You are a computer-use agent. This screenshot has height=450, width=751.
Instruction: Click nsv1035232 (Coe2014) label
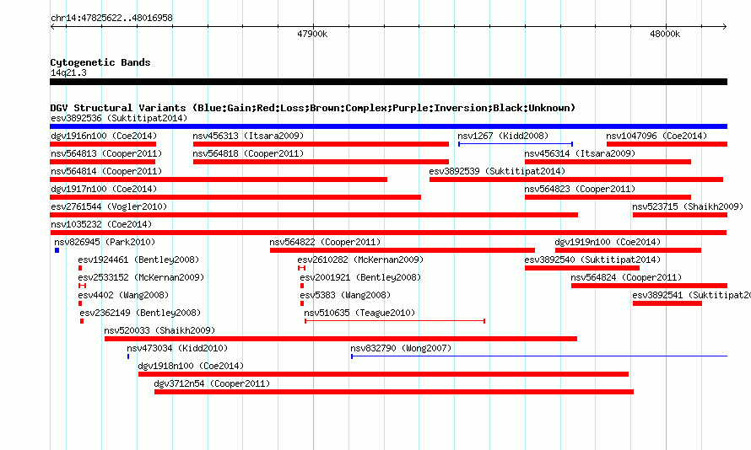coord(101,224)
